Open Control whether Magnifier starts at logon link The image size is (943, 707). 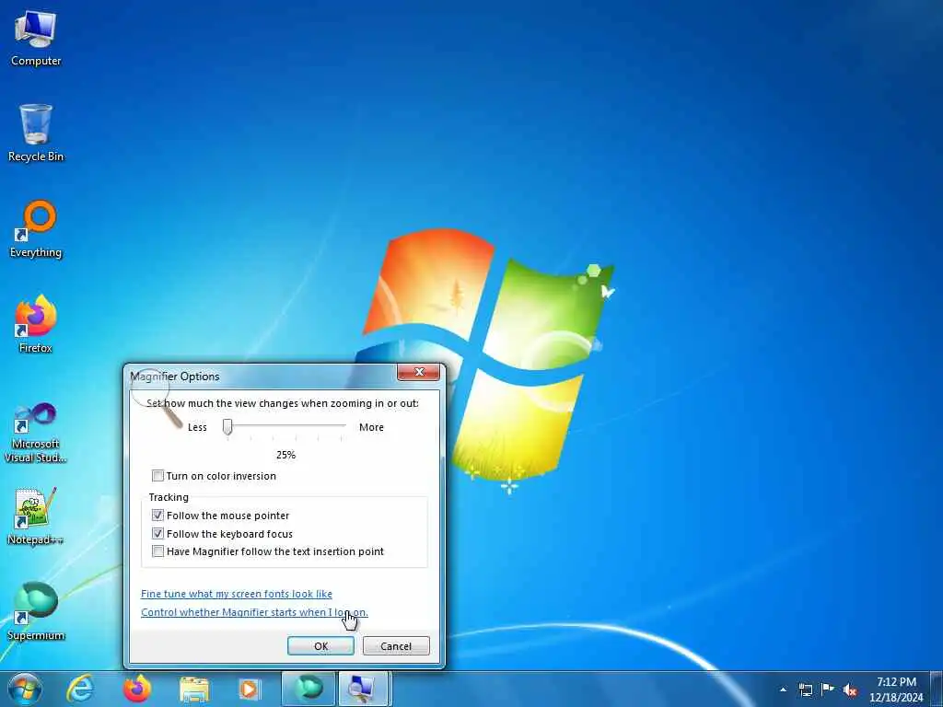tap(254, 612)
